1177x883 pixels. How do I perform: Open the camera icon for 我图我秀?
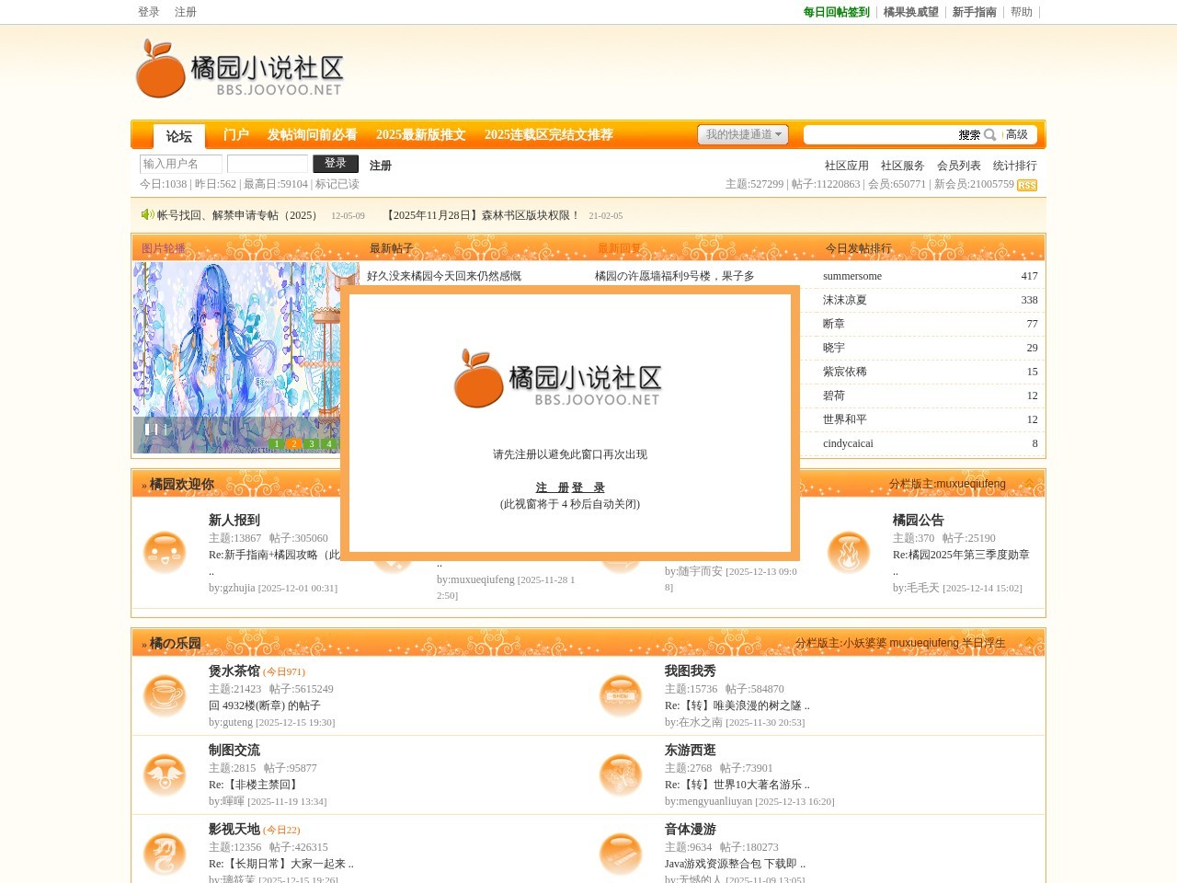coord(621,696)
